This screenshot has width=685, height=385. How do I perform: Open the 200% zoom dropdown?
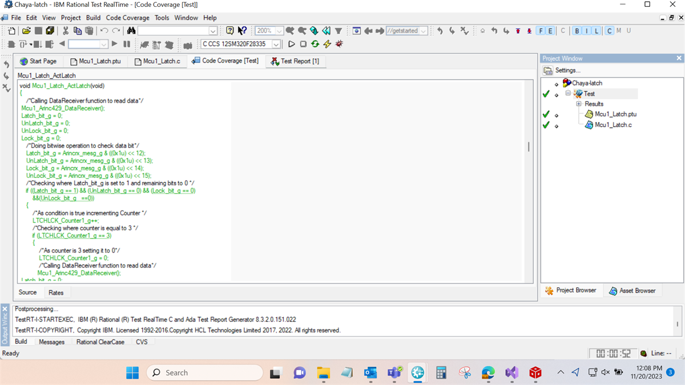tap(279, 31)
